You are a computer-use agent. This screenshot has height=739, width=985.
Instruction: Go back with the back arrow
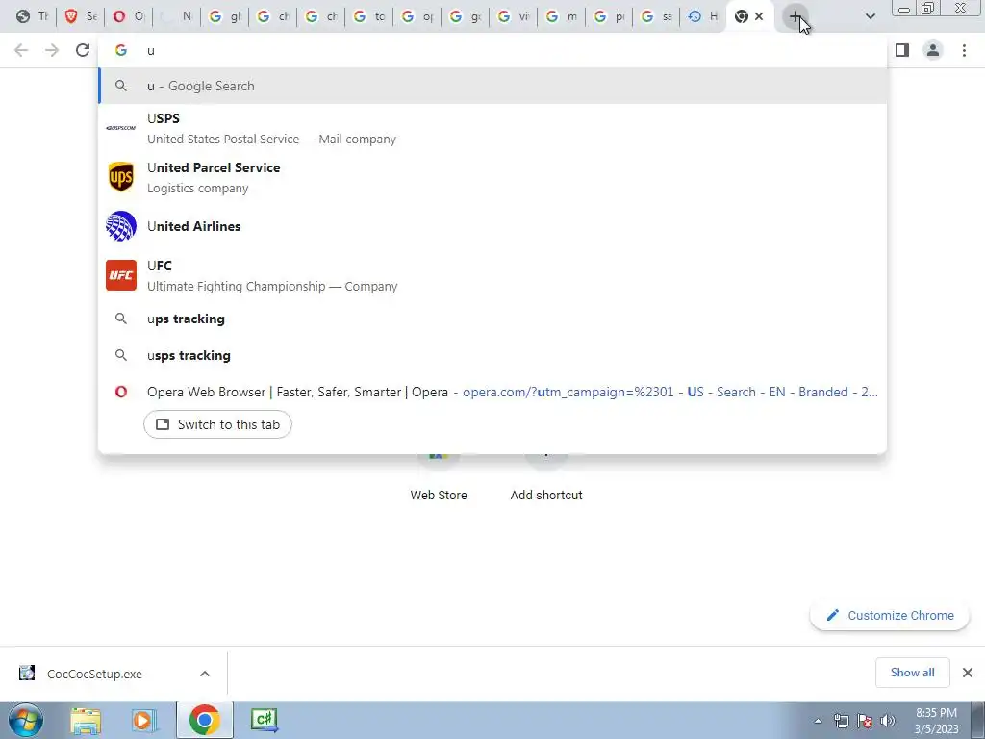pos(21,50)
